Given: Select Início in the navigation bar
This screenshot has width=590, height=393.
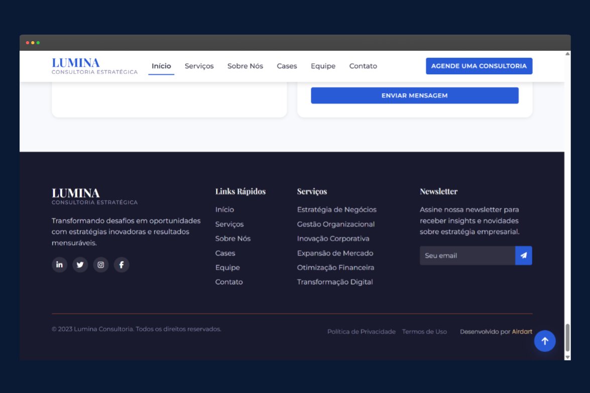Looking at the screenshot, I should [x=161, y=66].
